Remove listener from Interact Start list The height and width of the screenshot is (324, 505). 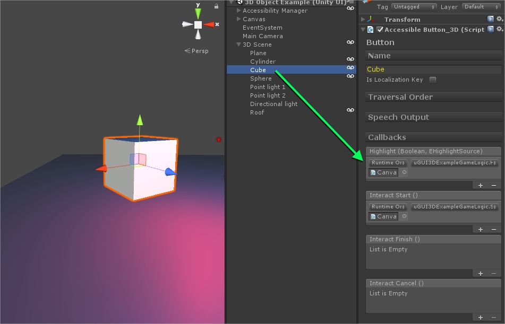pos(494,230)
